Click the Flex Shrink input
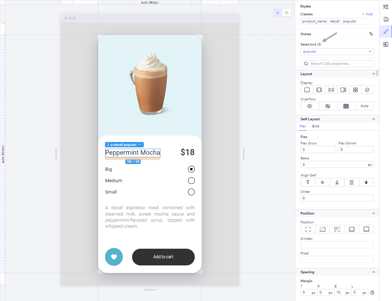The width and height of the screenshot is (392, 301). 356,150
